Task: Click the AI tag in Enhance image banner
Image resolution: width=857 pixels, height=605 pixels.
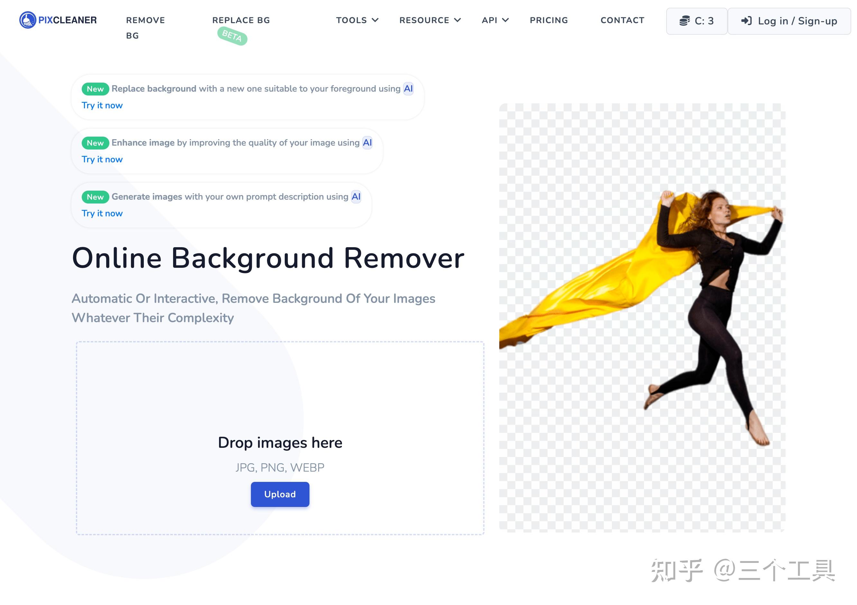Action: pyautogui.click(x=367, y=143)
